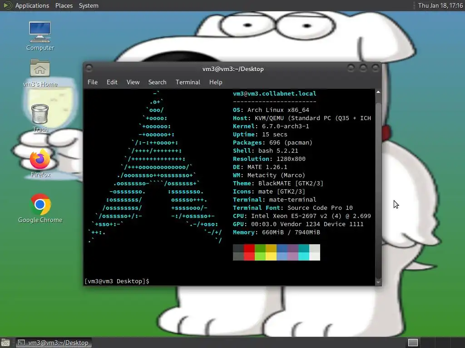Click the Icons: mate [GTK2/3] line
465x348 pixels.
click(269, 192)
